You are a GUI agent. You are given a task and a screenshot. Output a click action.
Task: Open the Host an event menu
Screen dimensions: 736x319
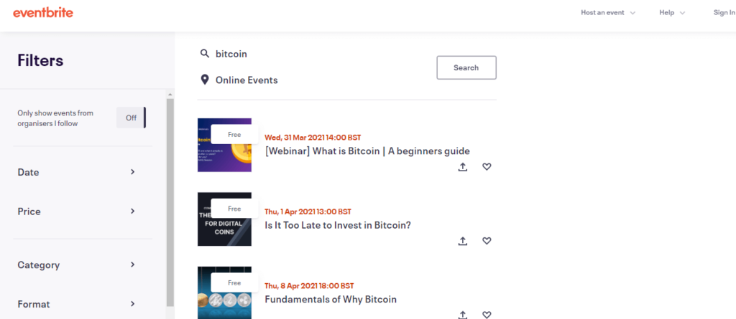(x=608, y=13)
